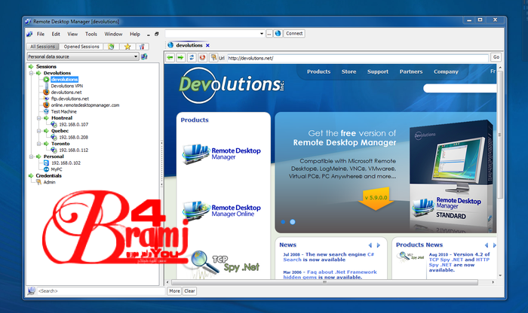
Task: Click the Connect button
Action: point(294,34)
